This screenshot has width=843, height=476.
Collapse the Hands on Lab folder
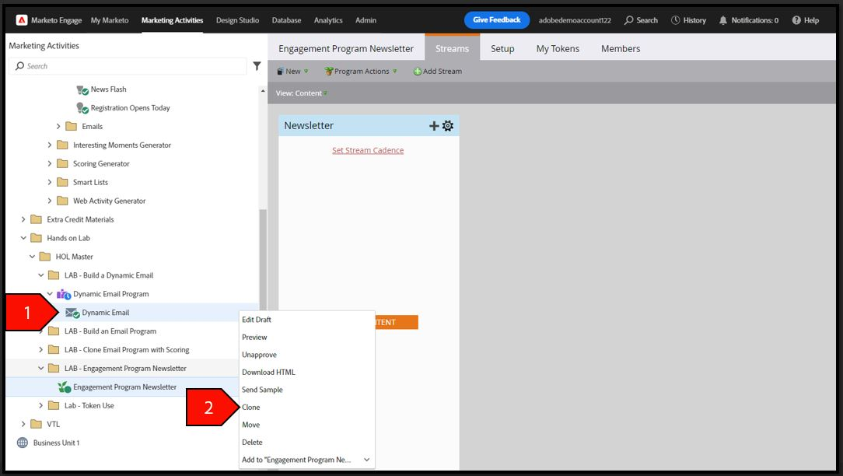(23, 238)
